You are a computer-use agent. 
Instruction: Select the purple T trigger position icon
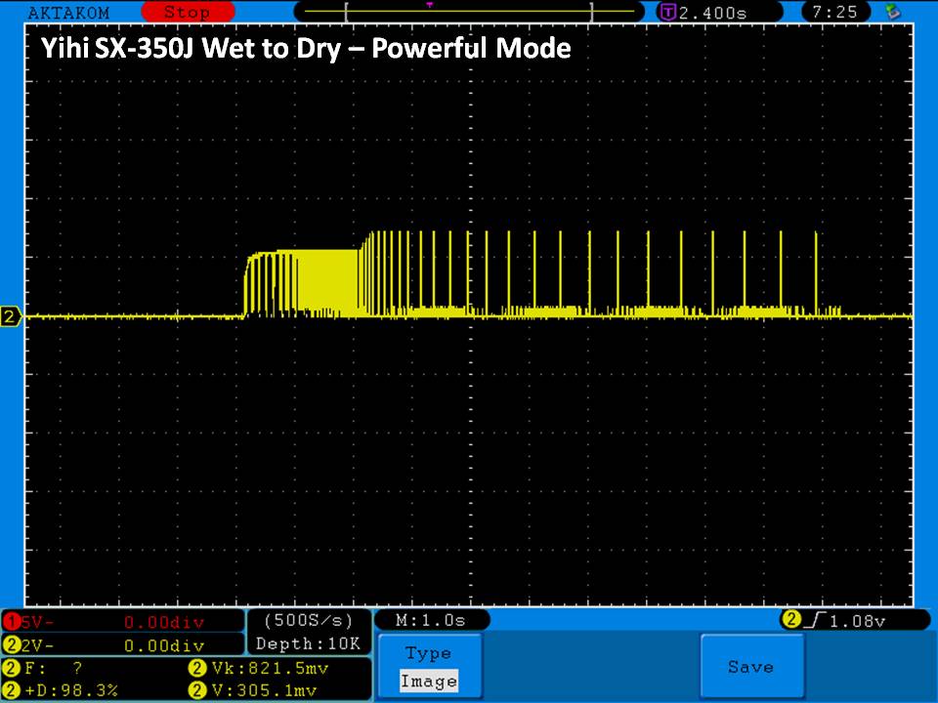[x=668, y=13]
